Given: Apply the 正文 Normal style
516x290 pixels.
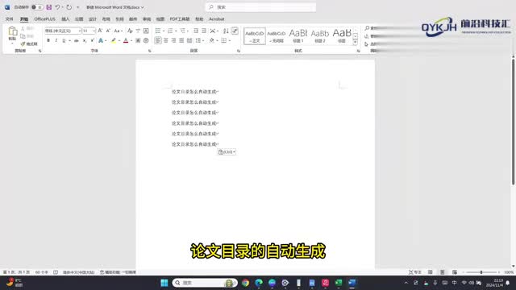Looking at the screenshot, I should (255, 36).
